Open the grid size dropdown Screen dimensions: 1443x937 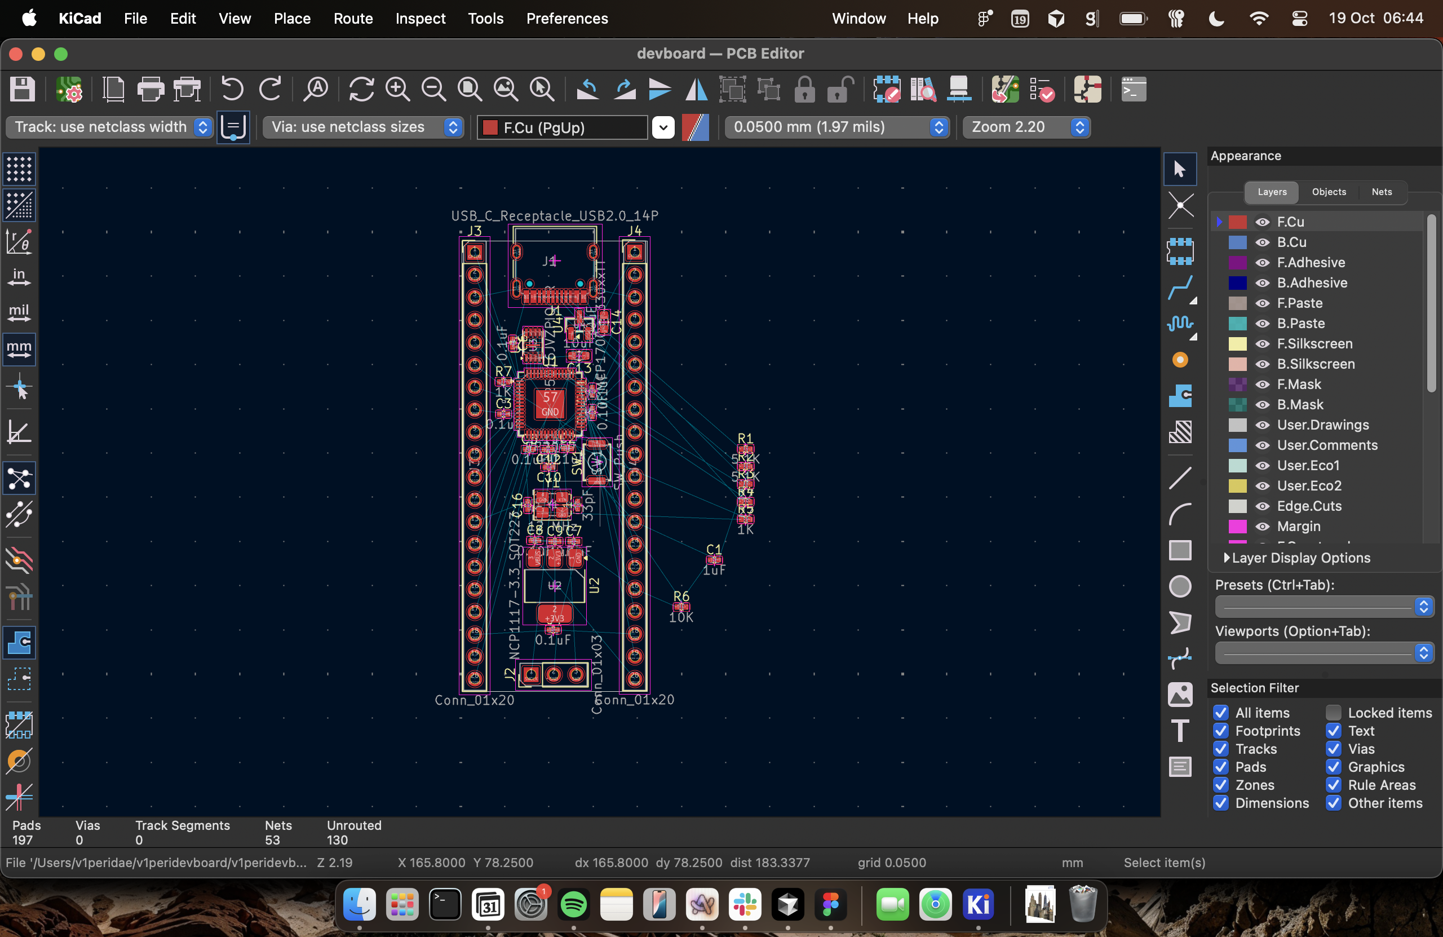pyautogui.click(x=836, y=127)
